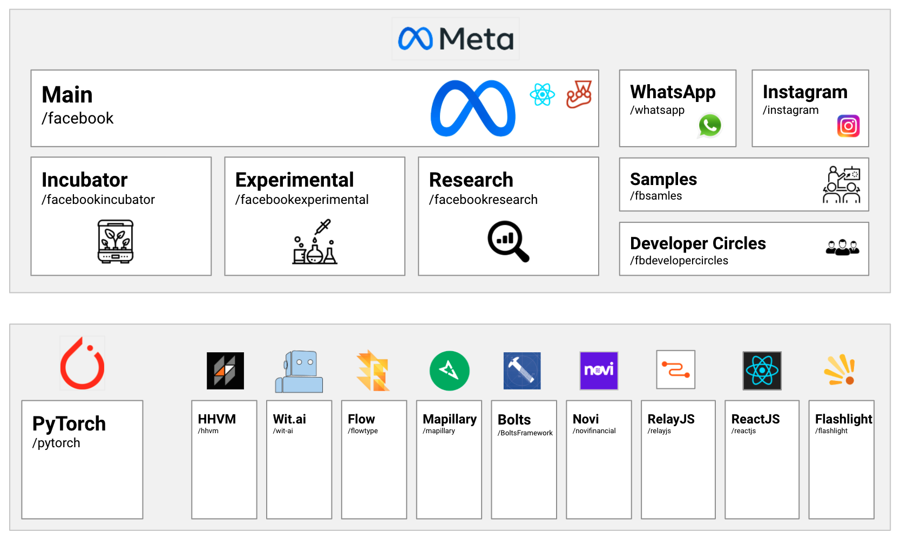
Task: Click the Flow title text
Action: (x=361, y=419)
